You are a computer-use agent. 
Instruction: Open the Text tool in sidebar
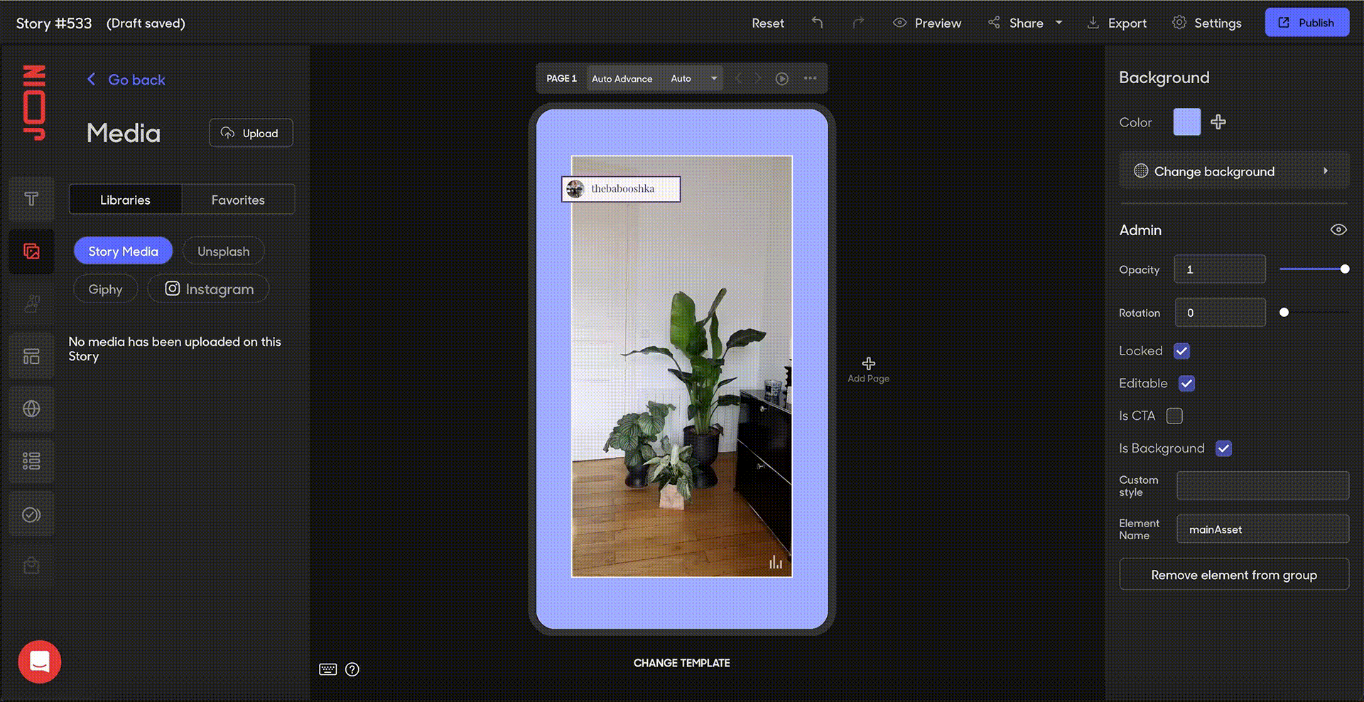click(x=31, y=199)
